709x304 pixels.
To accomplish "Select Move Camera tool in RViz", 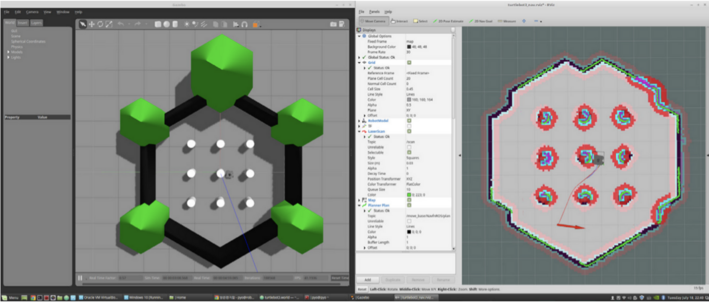I will click(373, 21).
